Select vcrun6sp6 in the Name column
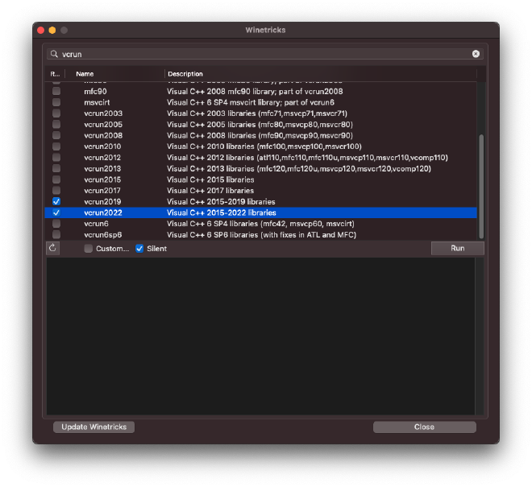This screenshot has height=487, width=532. coord(103,235)
